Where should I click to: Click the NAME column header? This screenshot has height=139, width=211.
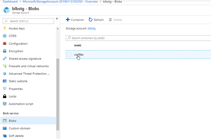point(78,46)
